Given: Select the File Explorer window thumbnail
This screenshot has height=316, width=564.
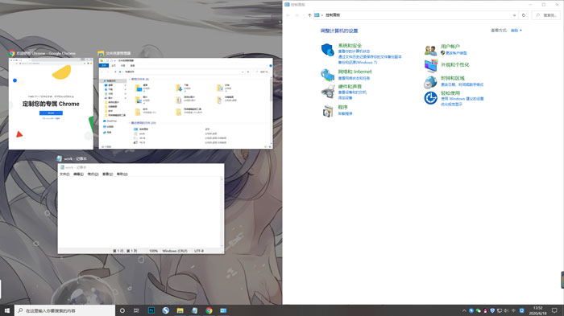Looking at the screenshot, I should tap(185, 104).
